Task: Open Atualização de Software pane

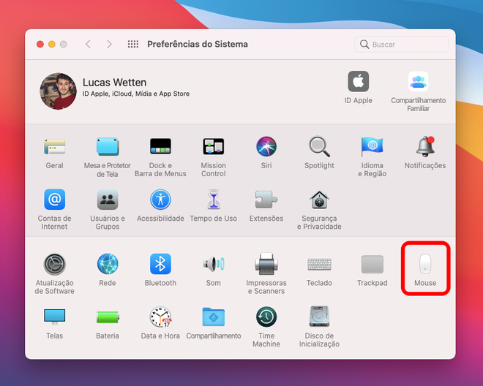Action: pyautogui.click(x=55, y=264)
